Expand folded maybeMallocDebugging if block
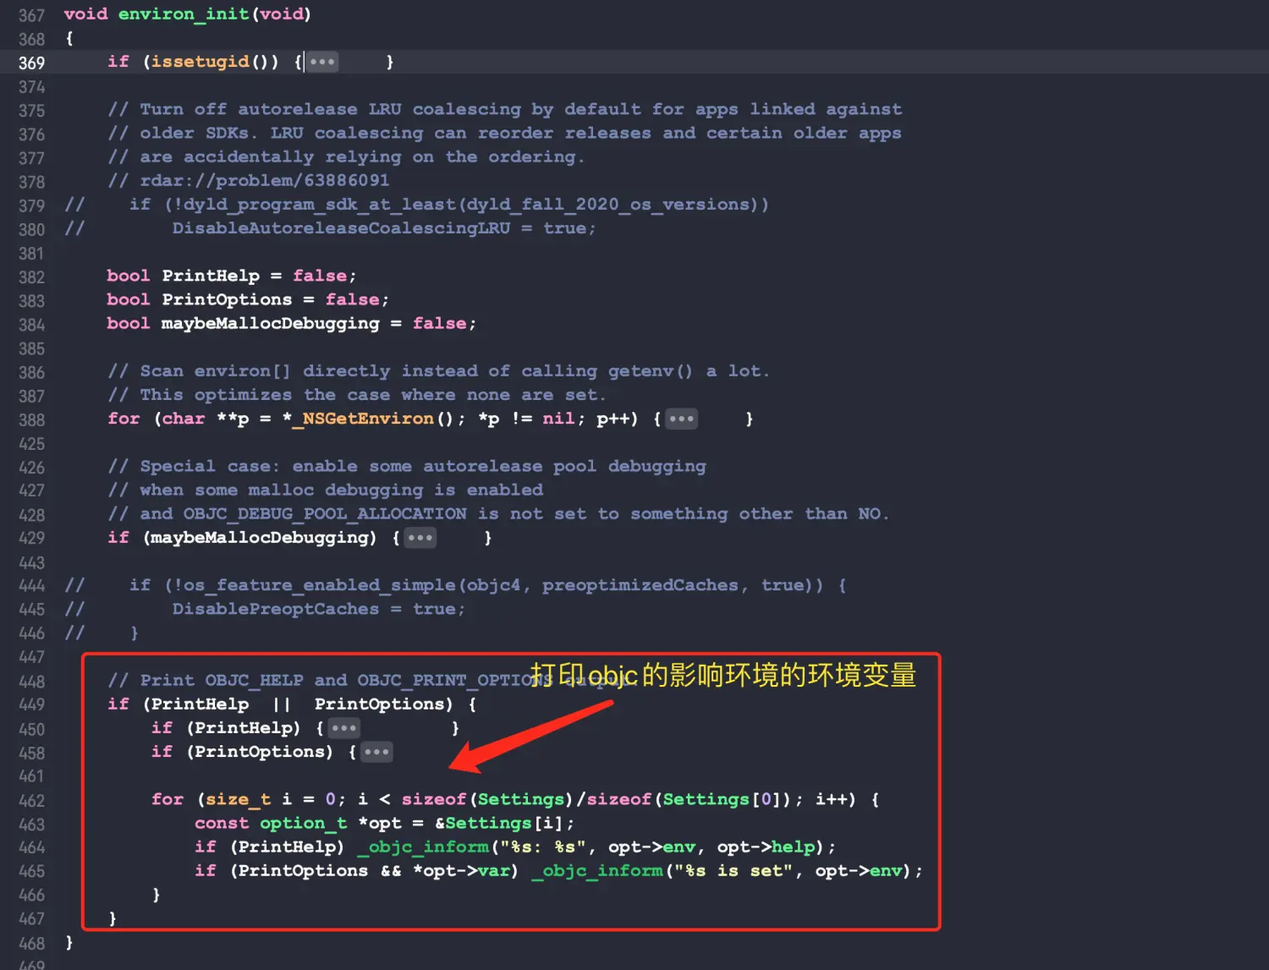1269x970 pixels. (420, 538)
